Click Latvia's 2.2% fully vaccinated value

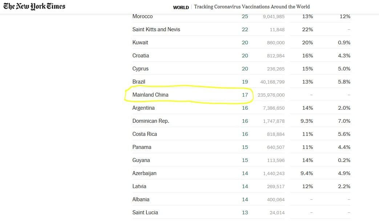coord(344,187)
